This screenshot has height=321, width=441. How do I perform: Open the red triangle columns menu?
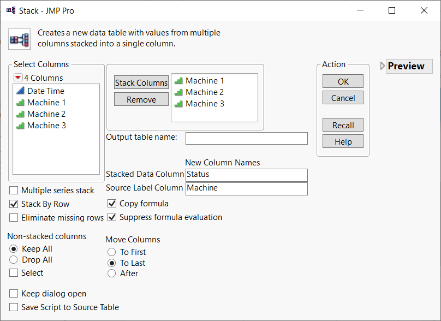pos(18,78)
